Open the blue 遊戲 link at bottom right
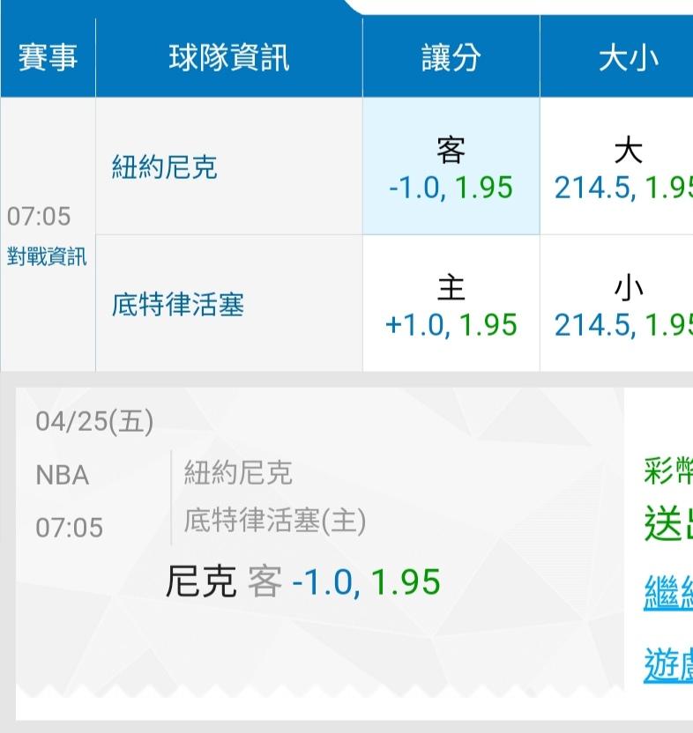Image resolution: width=693 pixels, height=733 pixels. (667, 664)
